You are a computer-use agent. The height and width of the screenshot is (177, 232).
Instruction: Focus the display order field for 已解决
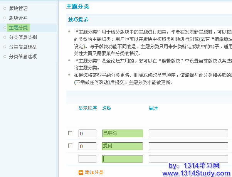pyautogui.click(x=87, y=133)
